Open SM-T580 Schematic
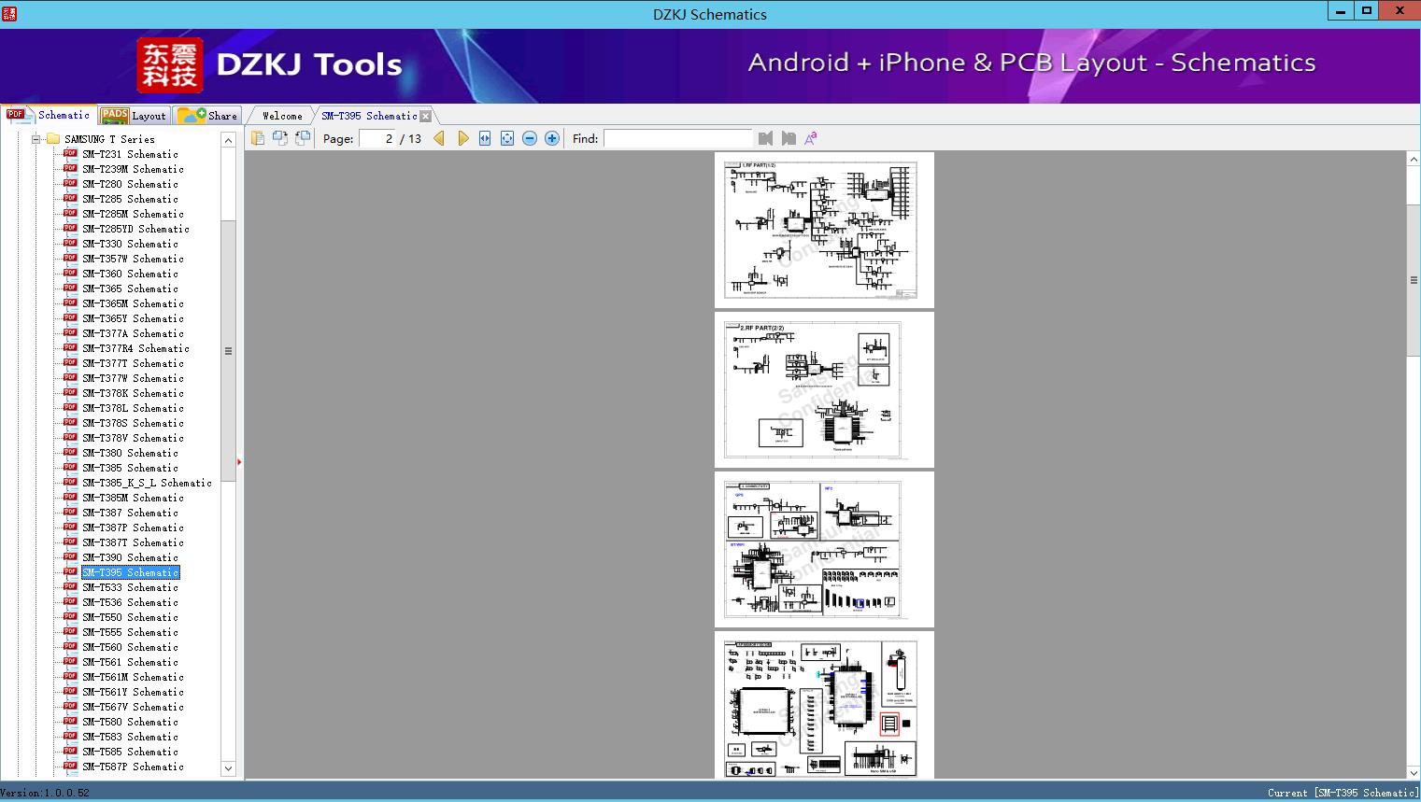Viewport: 1421px width, 802px height. coord(130,722)
